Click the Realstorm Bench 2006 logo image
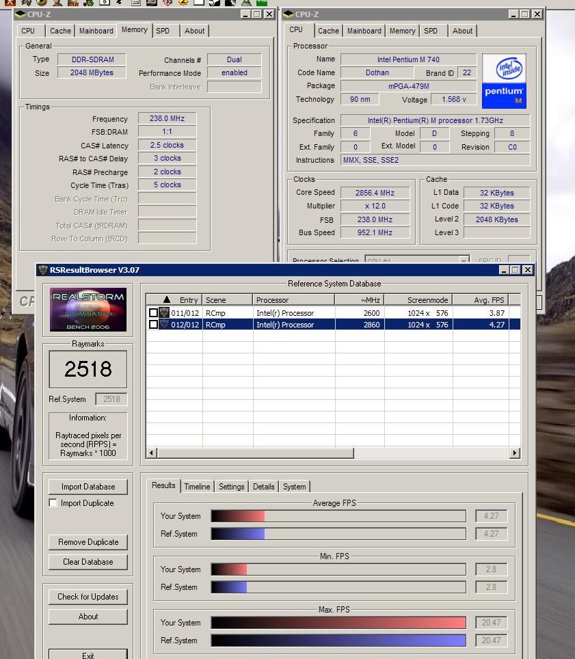The height and width of the screenshot is (659, 575). click(x=88, y=310)
